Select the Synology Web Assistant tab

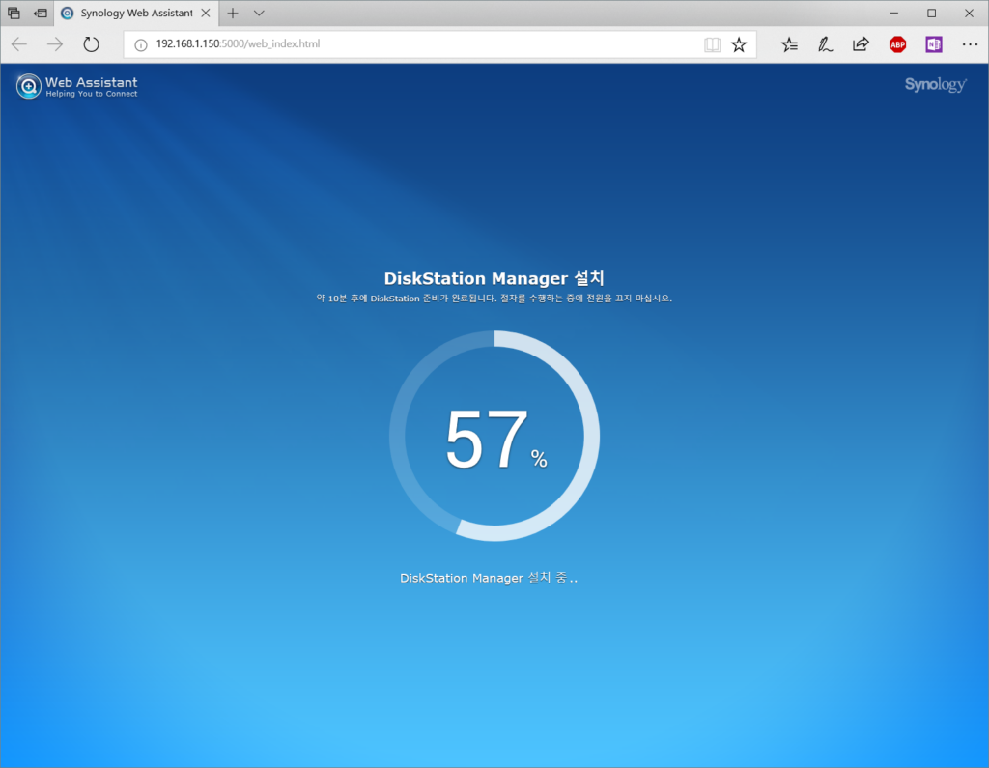pyautogui.click(x=136, y=14)
